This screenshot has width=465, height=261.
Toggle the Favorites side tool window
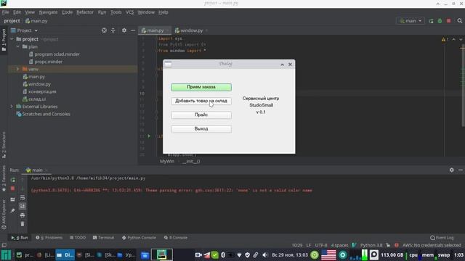point(4,178)
